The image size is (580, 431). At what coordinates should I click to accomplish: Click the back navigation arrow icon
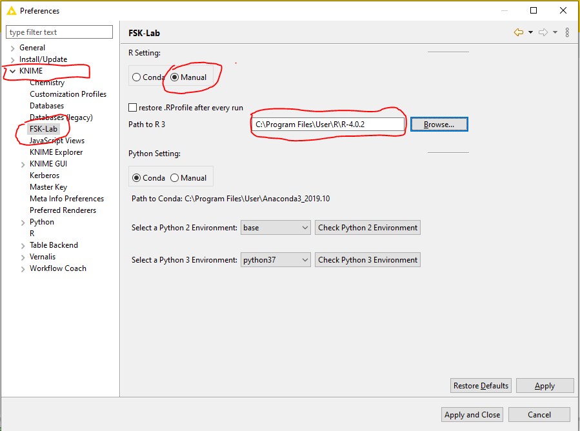pos(519,32)
